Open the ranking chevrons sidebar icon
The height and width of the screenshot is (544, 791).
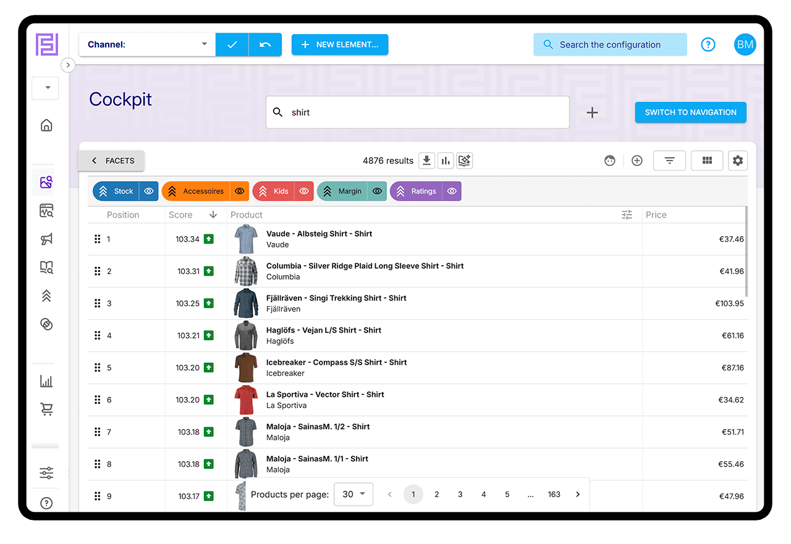tap(46, 296)
